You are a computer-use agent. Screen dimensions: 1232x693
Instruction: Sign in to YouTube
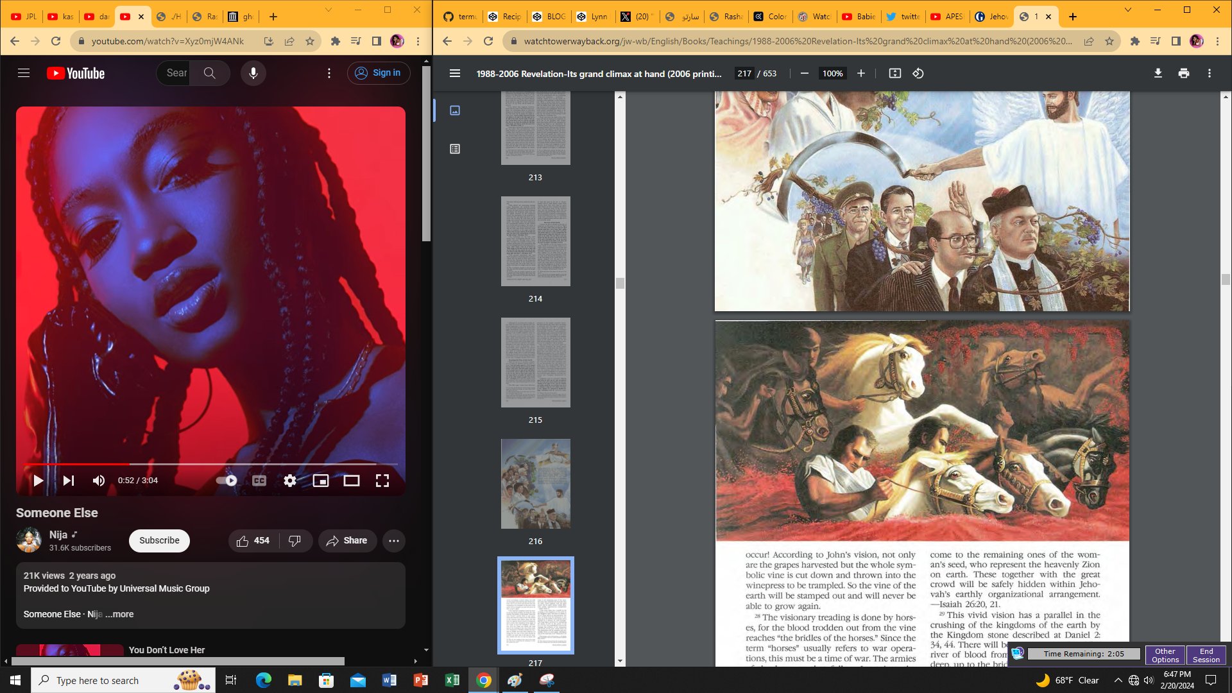[379, 73]
